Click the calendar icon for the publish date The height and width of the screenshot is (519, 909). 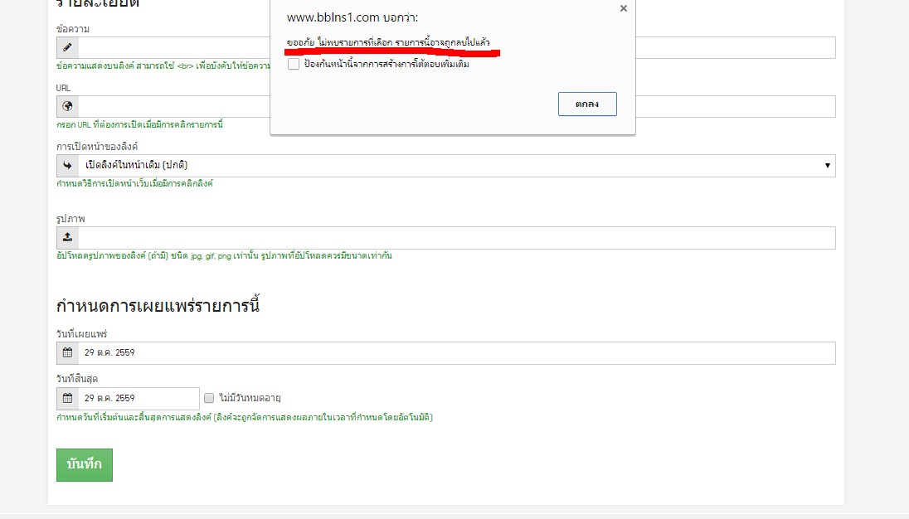(67, 352)
